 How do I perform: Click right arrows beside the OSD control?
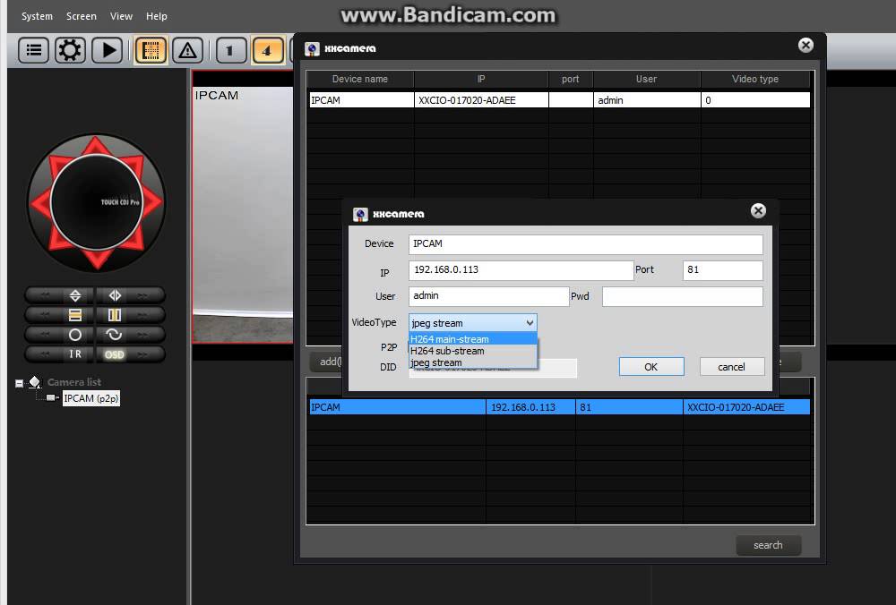click(142, 354)
